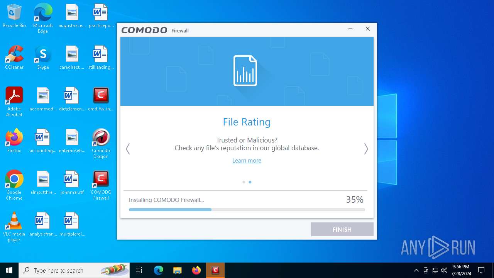Click the Installing COMODO Firewall status text

166,200
